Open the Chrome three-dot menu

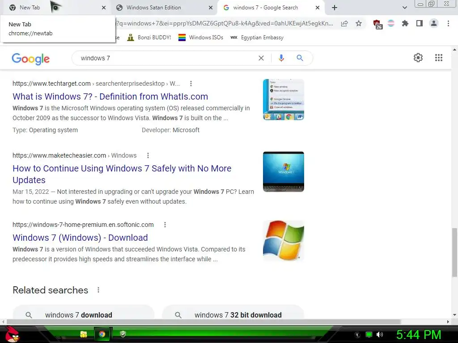(x=448, y=23)
